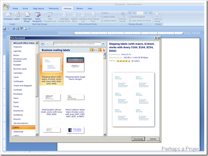Start the template search with the arrow button
This screenshot has width=208, height=156.
[103, 43]
